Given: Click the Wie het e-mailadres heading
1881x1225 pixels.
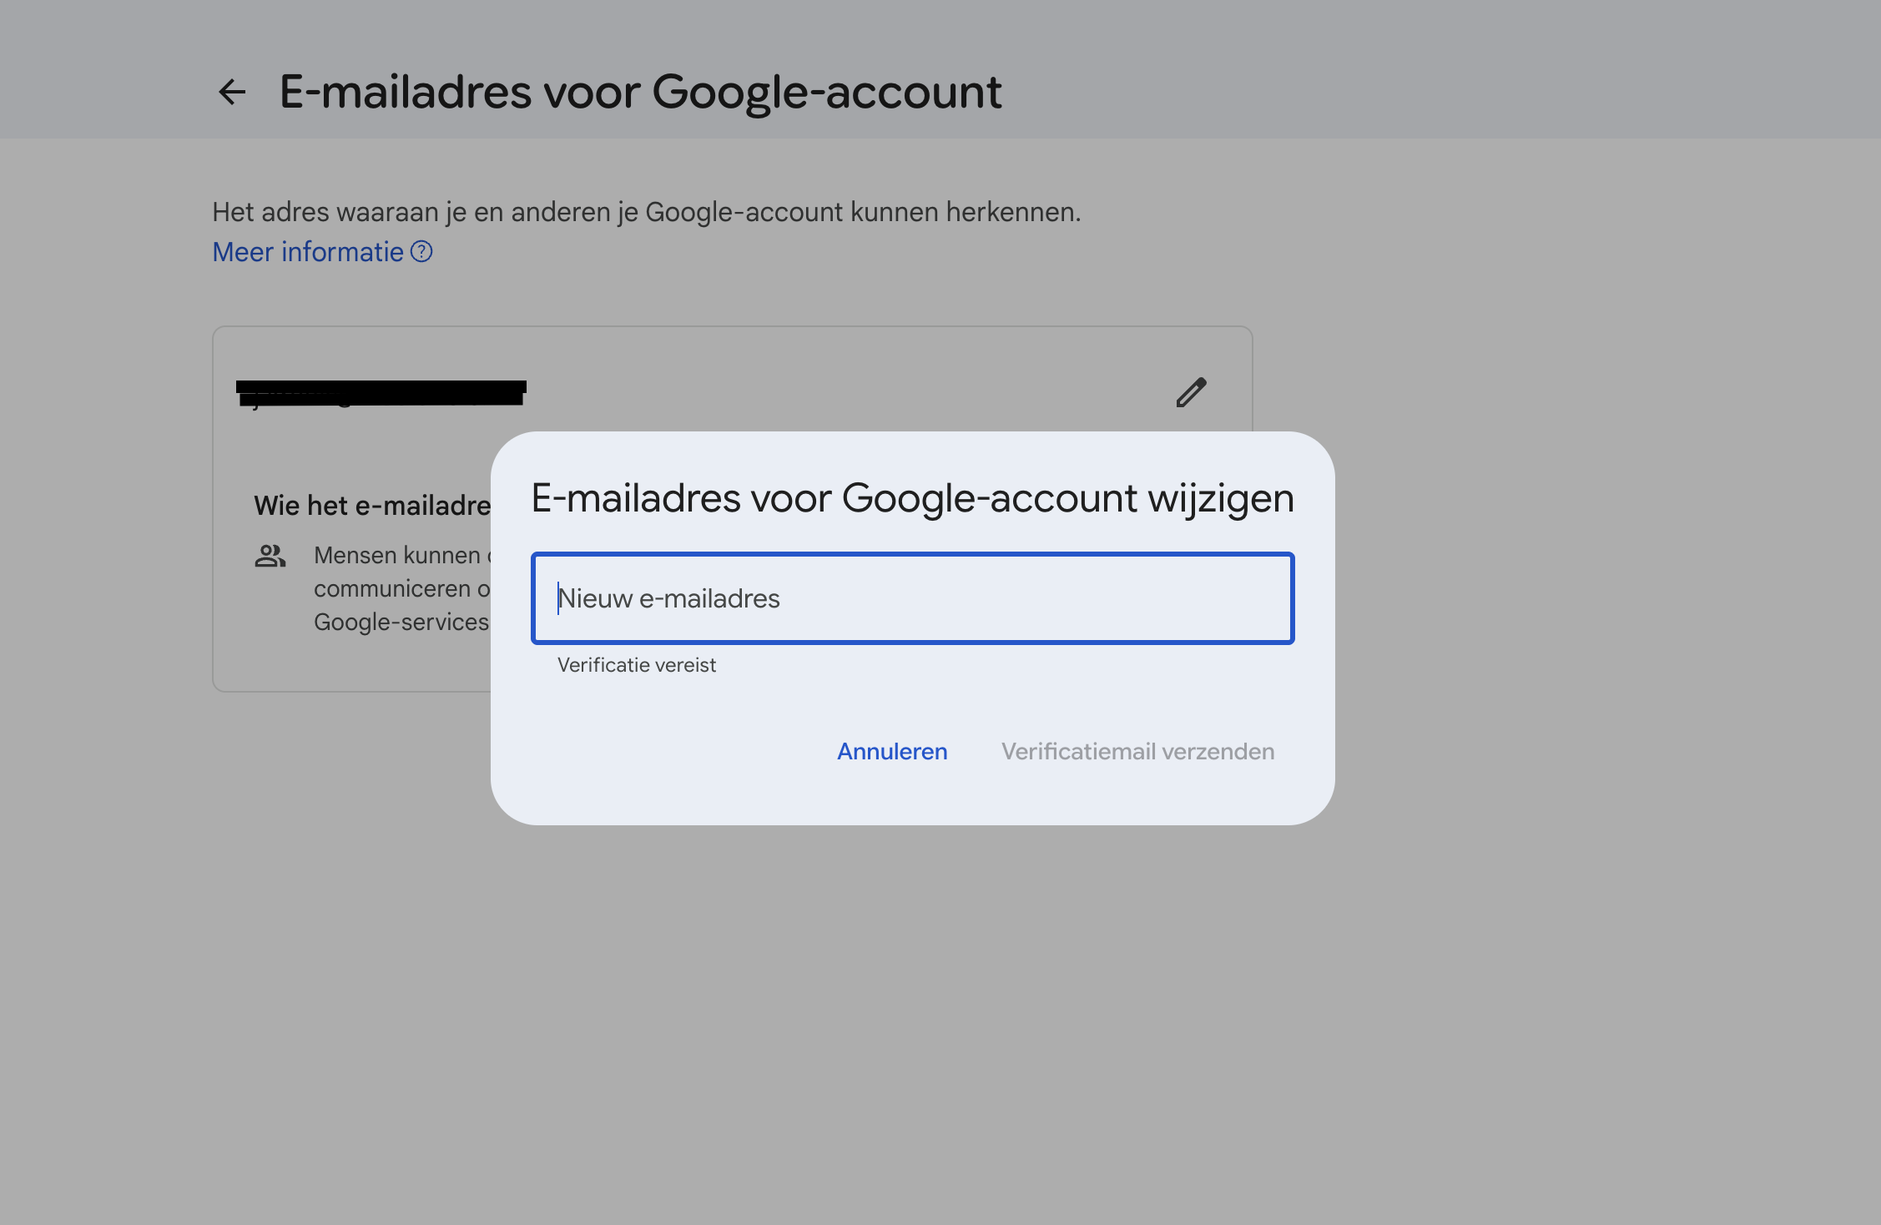Looking at the screenshot, I should 372,506.
